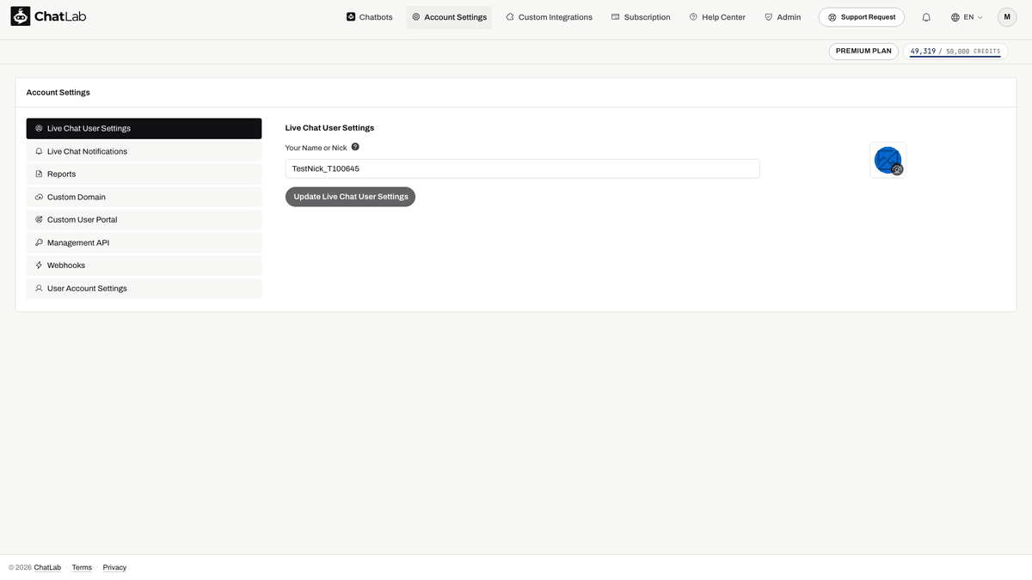The width and height of the screenshot is (1032, 580).
Task: Click the blue profile avatar thumbnail
Action: tap(888, 160)
